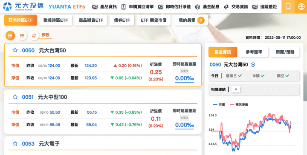Click the 基金配息 pie icon
Viewport: 307px width, 155px height.
pyautogui.click(x=197, y=7)
